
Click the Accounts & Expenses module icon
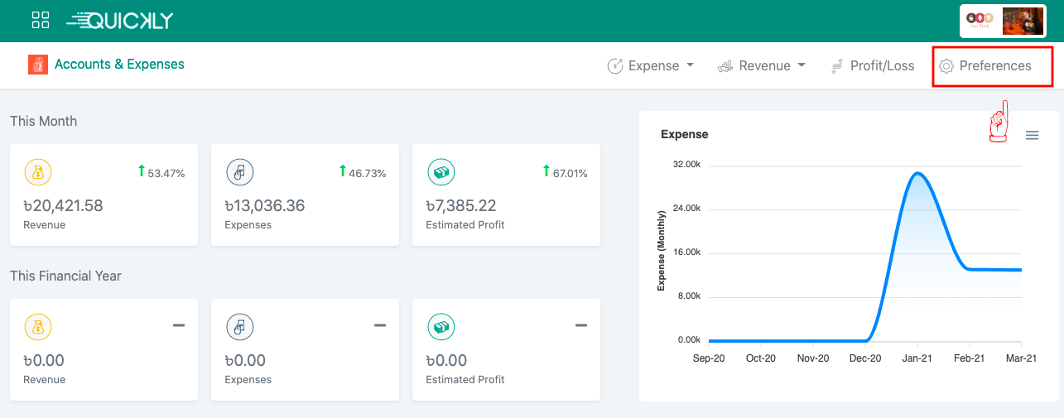(x=37, y=65)
